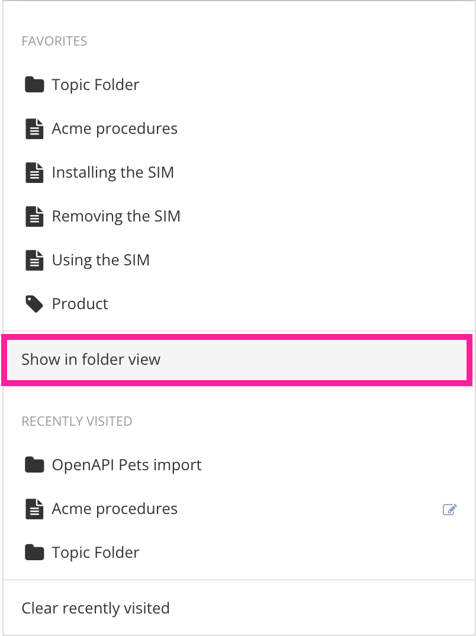
Task: Click the Removing the SIM page icon
Action: [34, 216]
